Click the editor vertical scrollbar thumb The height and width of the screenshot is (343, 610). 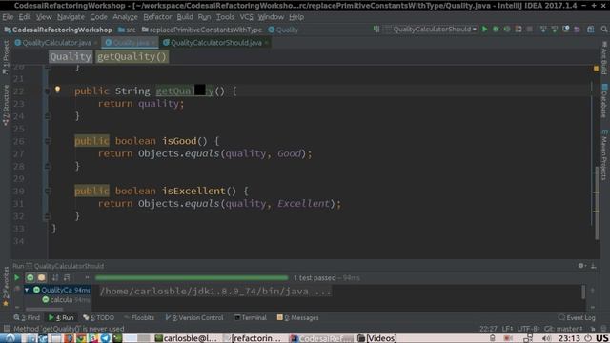pos(597,202)
